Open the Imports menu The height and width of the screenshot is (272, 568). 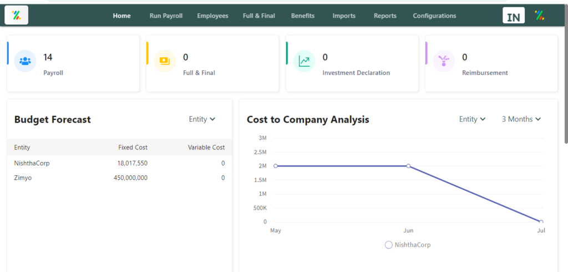(344, 16)
